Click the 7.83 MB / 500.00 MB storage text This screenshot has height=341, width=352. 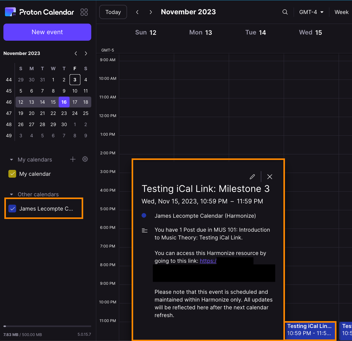coord(23,335)
